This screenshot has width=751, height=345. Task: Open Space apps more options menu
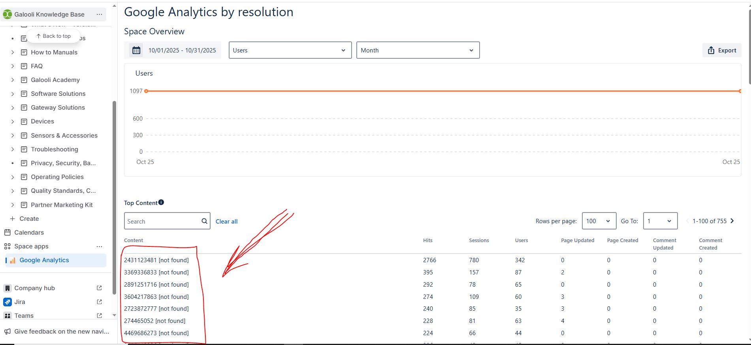[x=99, y=246]
